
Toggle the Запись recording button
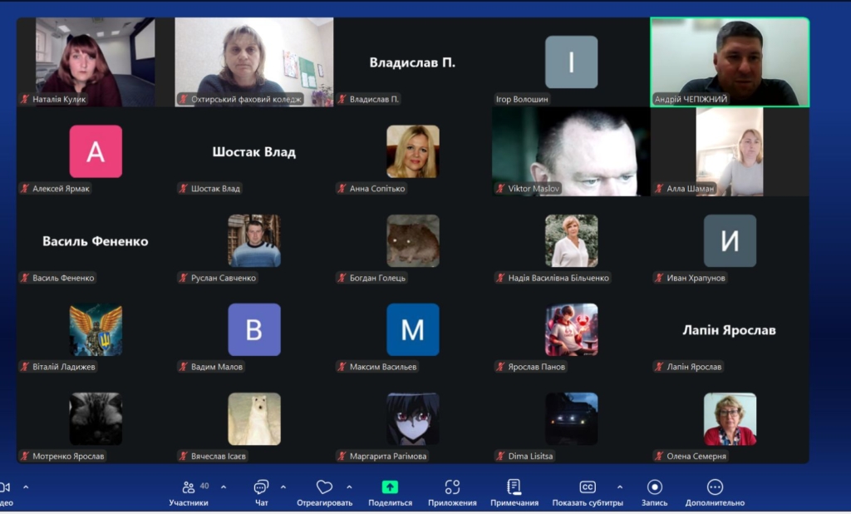655,488
